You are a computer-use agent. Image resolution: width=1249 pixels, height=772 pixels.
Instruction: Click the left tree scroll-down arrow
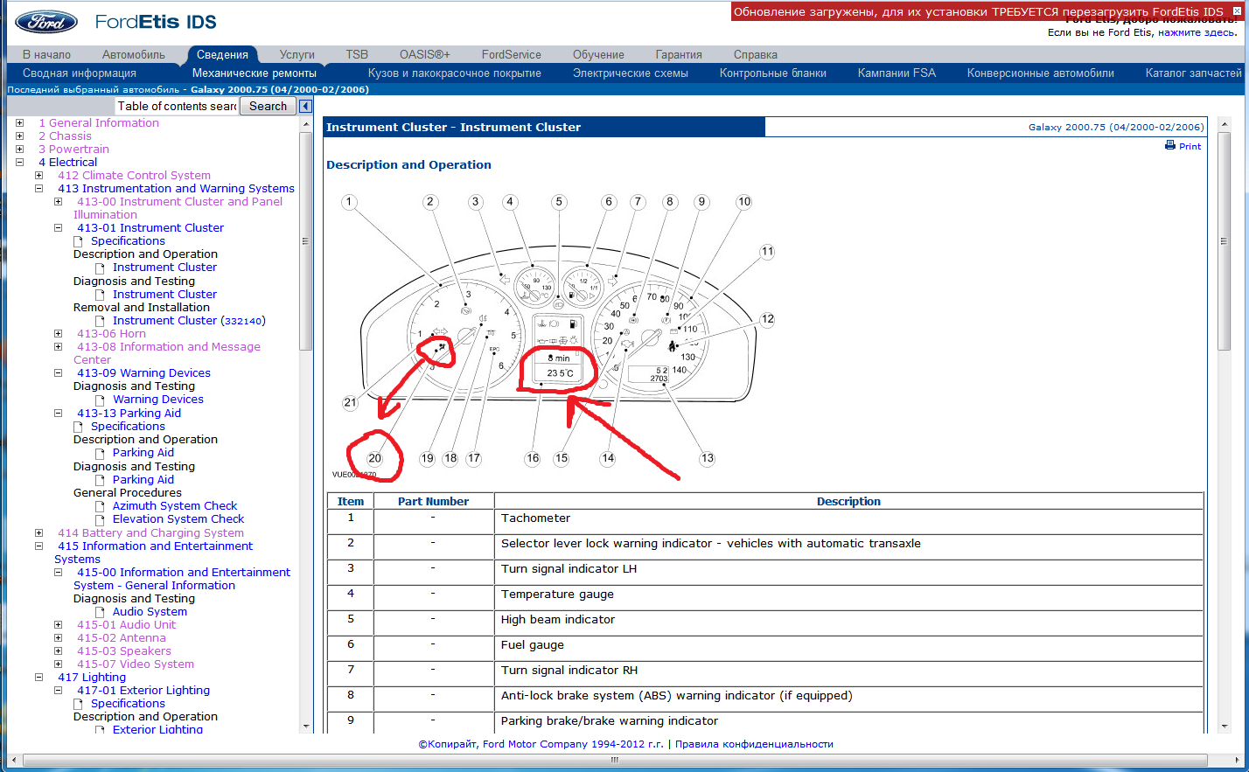[306, 726]
